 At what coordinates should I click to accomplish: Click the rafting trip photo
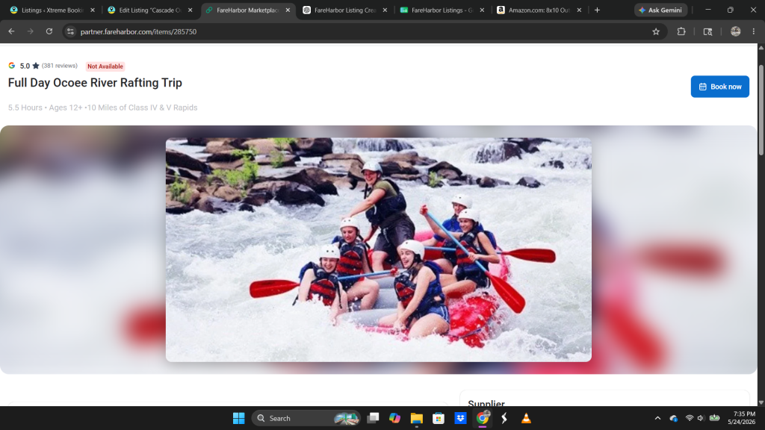click(x=379, y=249)
